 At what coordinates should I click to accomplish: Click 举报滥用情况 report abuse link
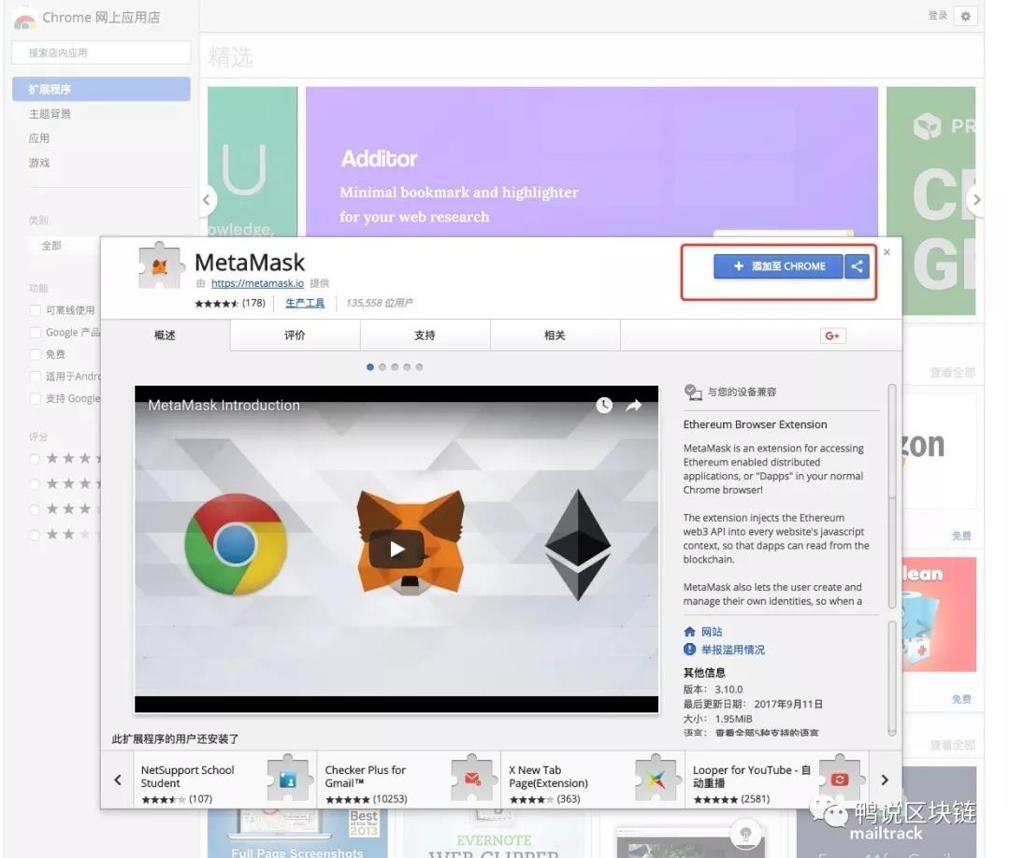coord(732,650)
